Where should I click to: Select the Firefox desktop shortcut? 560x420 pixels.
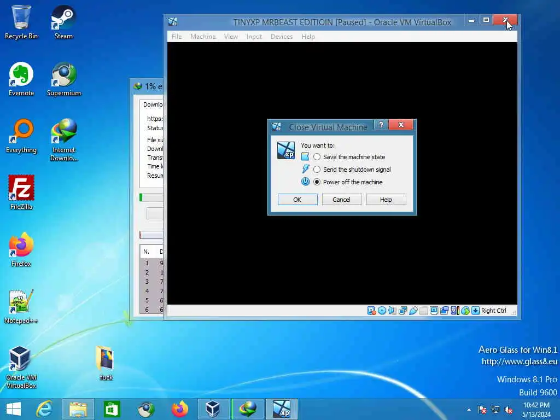(21, 249)
